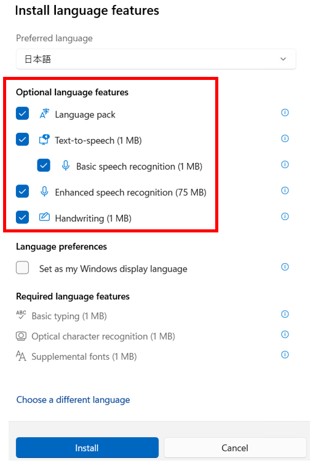This screenshot has height=463, width=313.
Task: Click info icon beside Windows display language
Action: (x=285, y=267)
